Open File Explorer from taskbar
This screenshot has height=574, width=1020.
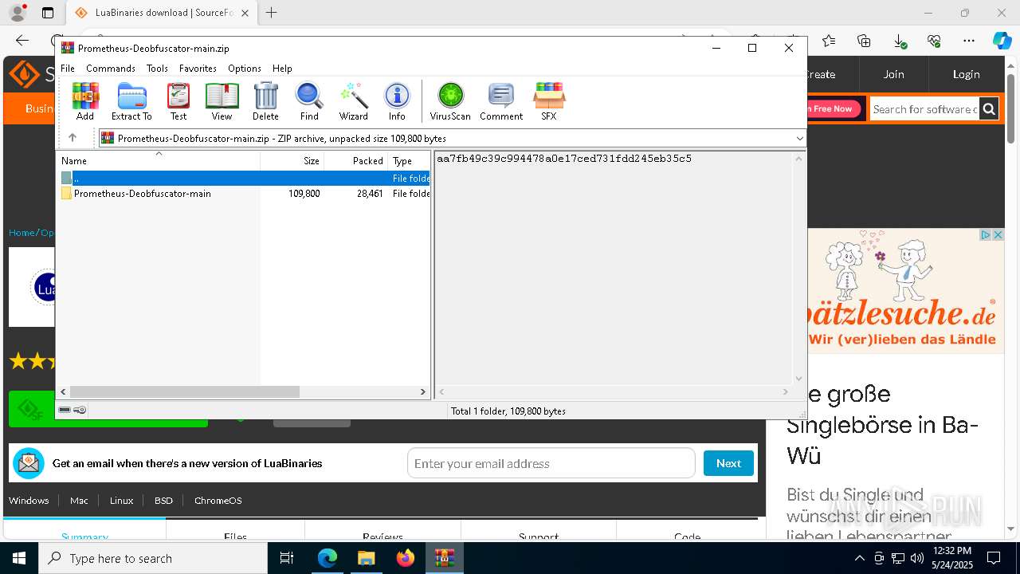[x=367, y=558]
